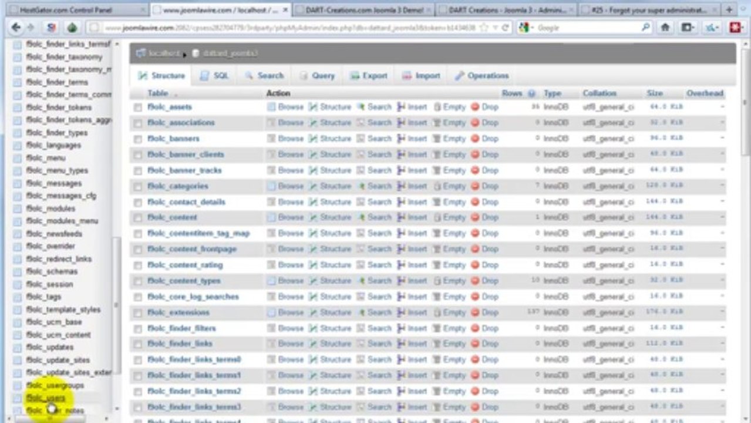Screen dimensions: 751x423
Task: Open fl0lc_usergroups table in the sidebar
Action: point(55,385)
